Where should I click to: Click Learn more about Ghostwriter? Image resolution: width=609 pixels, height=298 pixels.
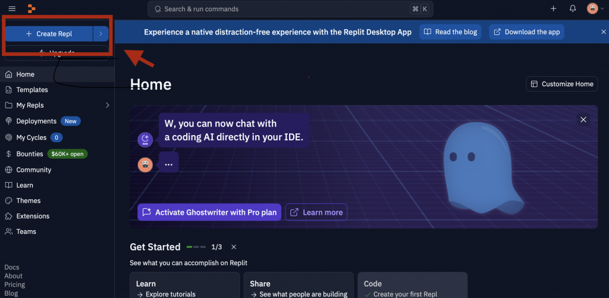point(316,212)
